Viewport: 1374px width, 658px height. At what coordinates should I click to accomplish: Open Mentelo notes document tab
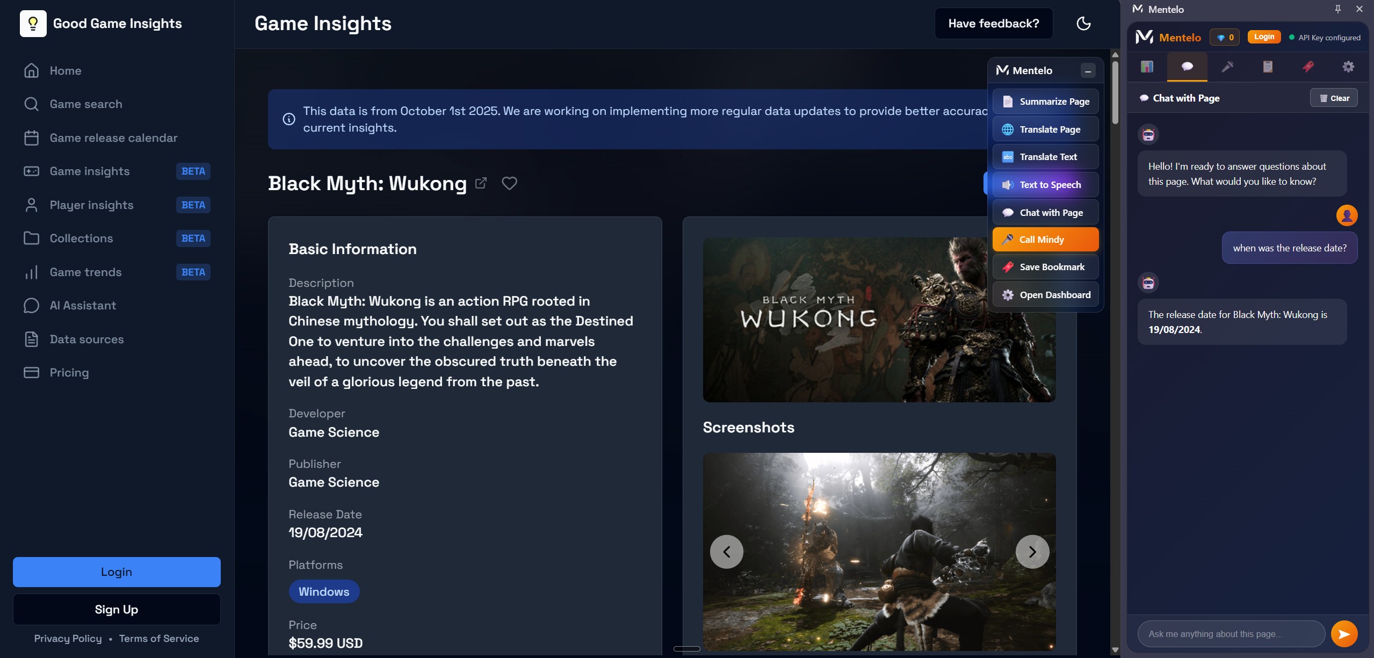[x=1268, y=67]
